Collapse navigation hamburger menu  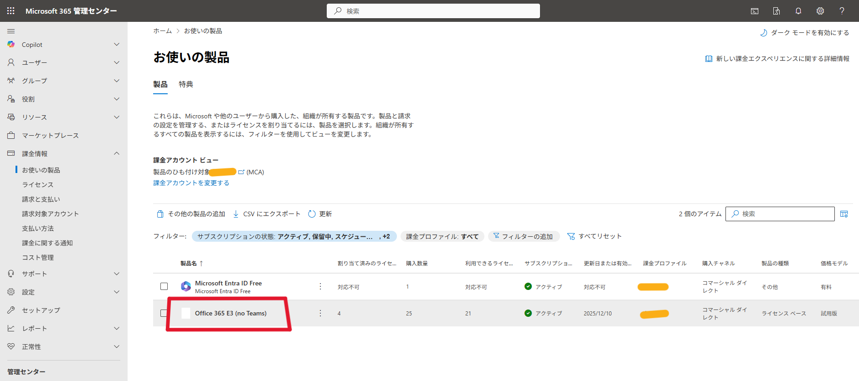click(11, 31)
